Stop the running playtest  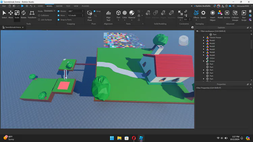(x=27, y=6)
